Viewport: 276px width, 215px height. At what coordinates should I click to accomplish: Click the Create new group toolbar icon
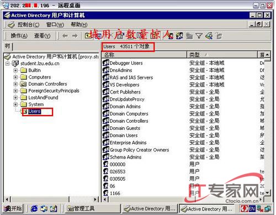[179, 36]
